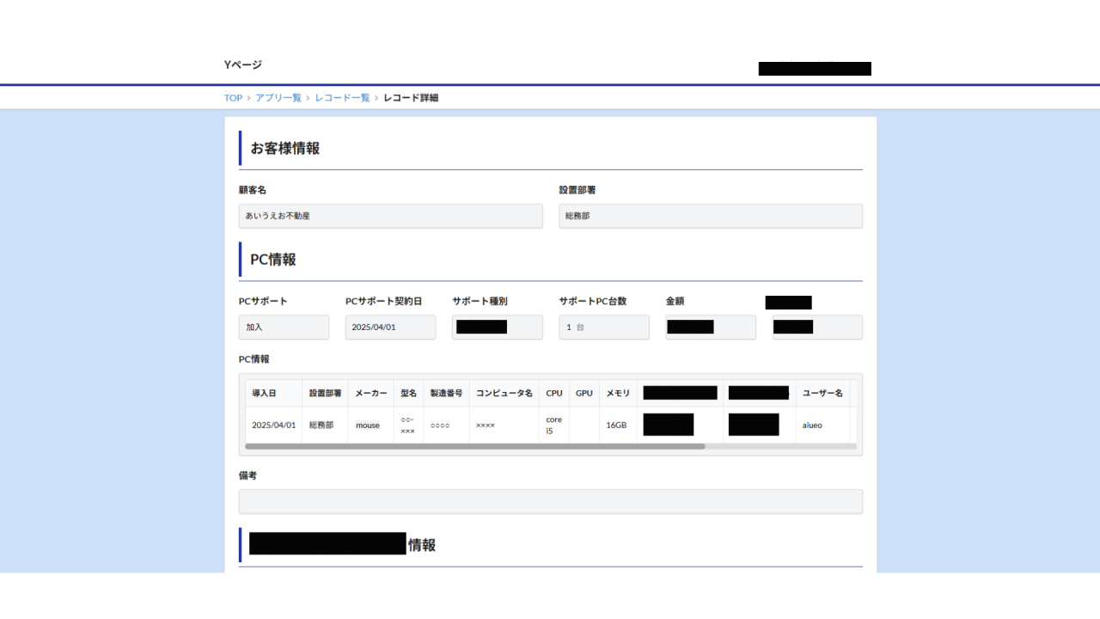Click the PC情報 table horizontal scrollbar
Image resolution: width=1100 pixels, height=619 pixels.
tap(474, 447)
